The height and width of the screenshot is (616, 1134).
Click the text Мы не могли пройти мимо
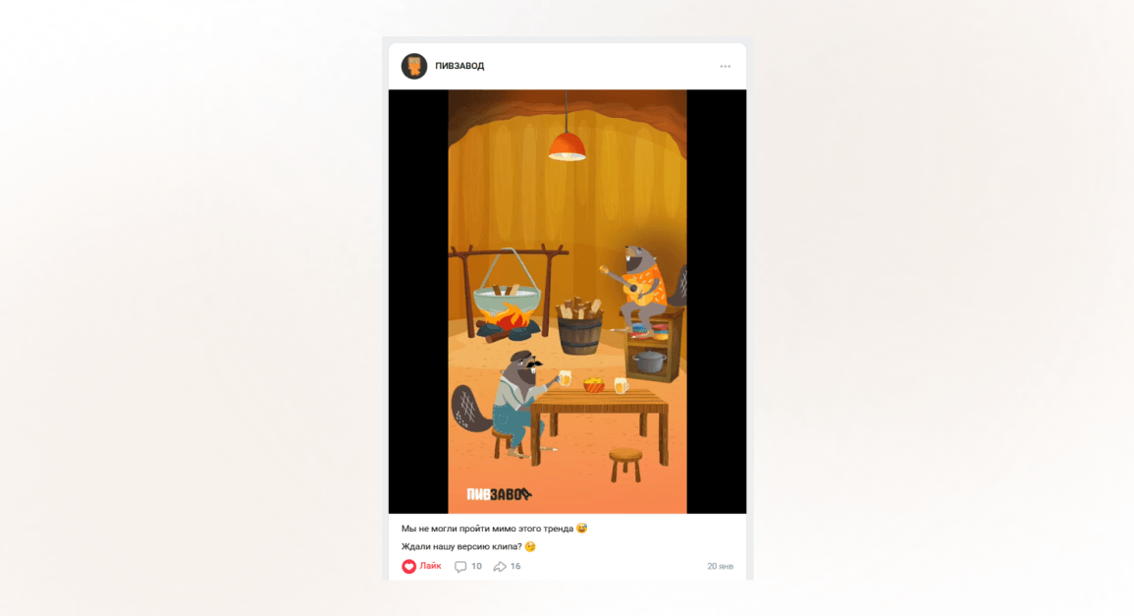(x=459, y=529)
